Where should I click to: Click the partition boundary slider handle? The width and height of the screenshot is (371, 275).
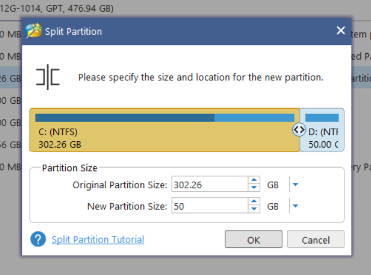click(x=299, y=130)
